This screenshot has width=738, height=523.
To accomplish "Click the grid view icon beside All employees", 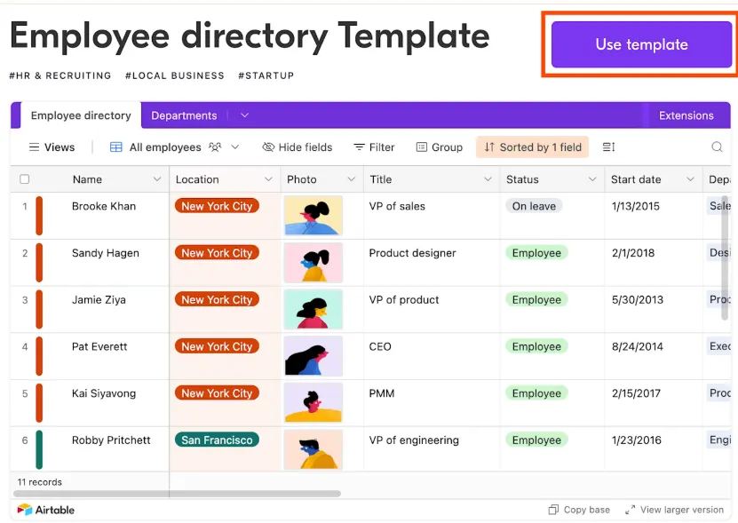I will point(115,147).
